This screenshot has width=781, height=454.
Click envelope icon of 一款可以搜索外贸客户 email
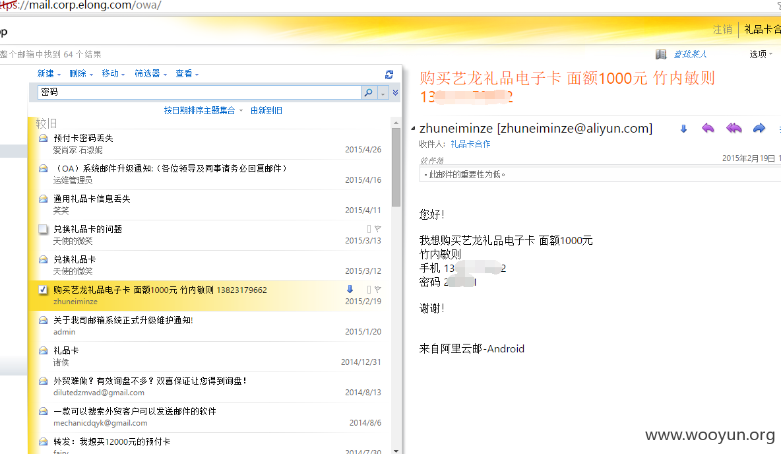[44, 412]
